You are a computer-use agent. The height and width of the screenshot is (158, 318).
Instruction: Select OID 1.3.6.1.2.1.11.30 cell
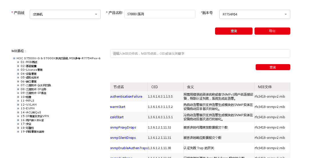159,148
